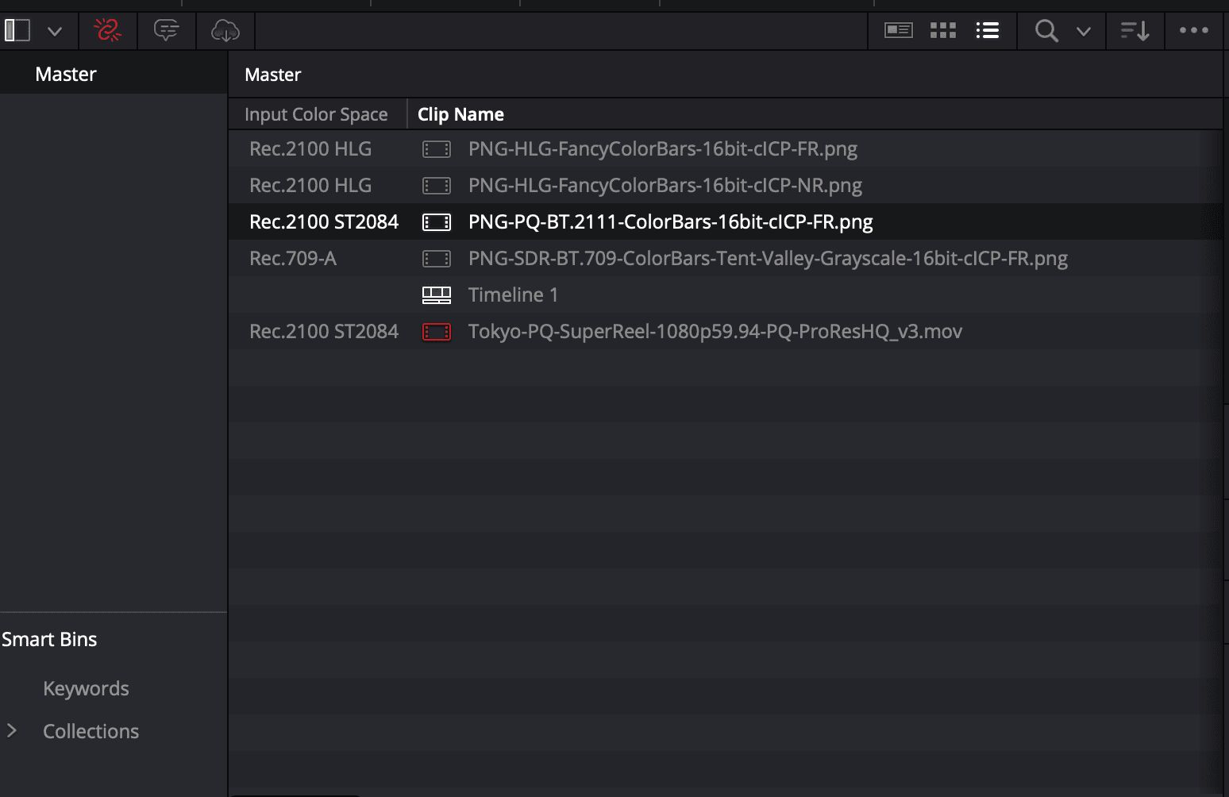Viewport: 1229px width, 797px height.
Task: Select PNG-HLG-FancyColorBars-16bit-cICP-NR.png clip
Action: [665, 185]
